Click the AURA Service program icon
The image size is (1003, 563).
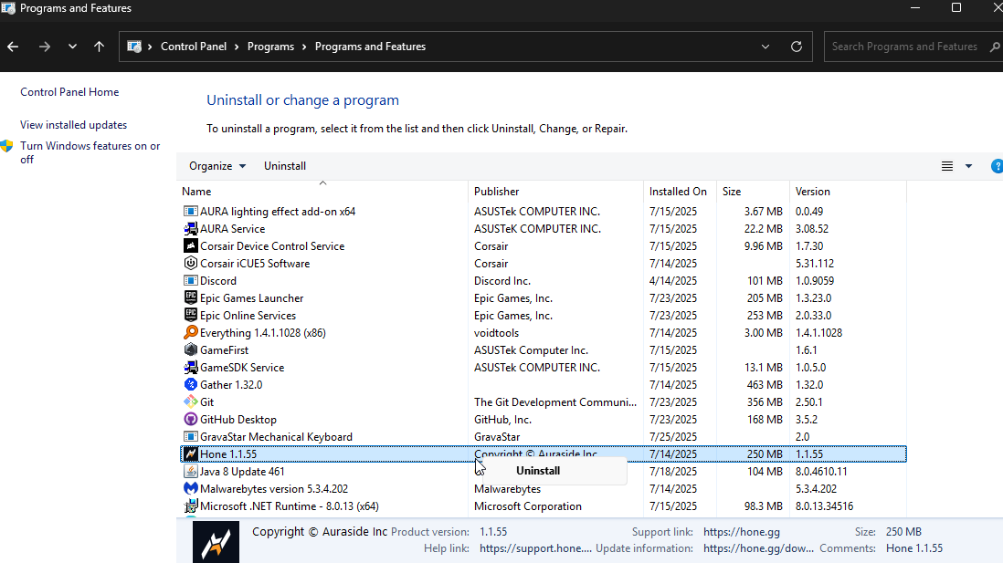point(191,229)
